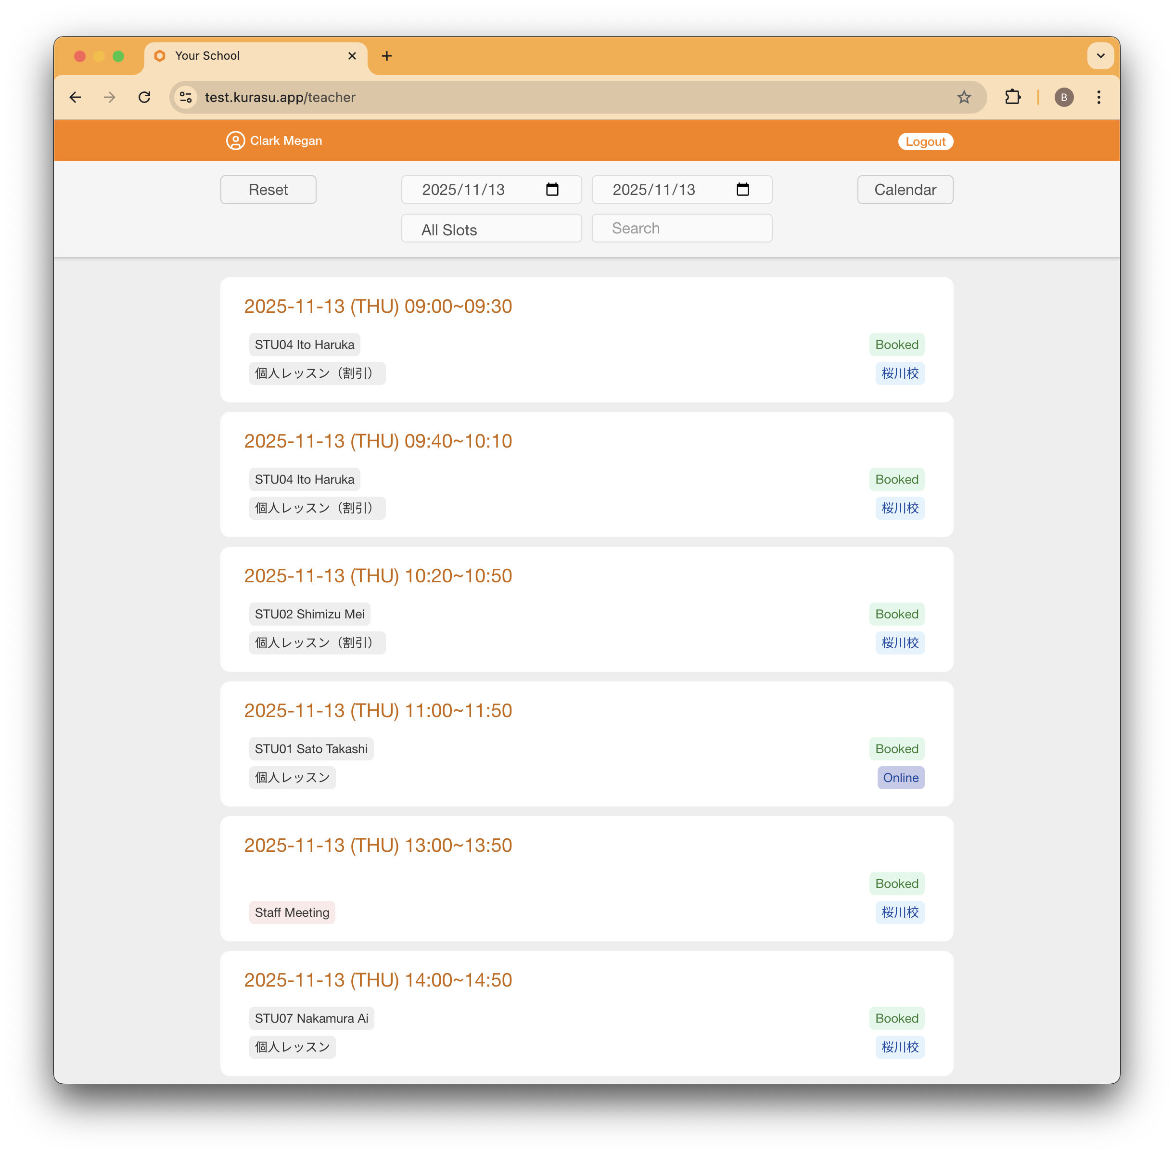Open the browser three-dot menu
The height and width of the screenshot is (1155, 1174).
(1099, 97)
